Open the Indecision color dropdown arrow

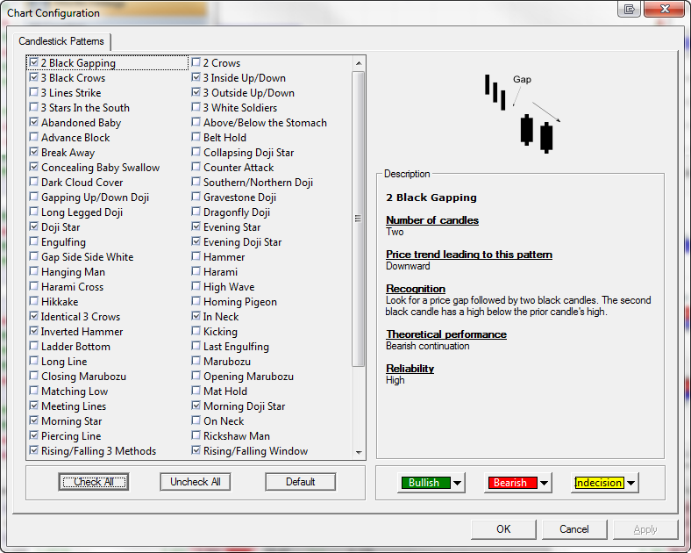click(631, 483)
